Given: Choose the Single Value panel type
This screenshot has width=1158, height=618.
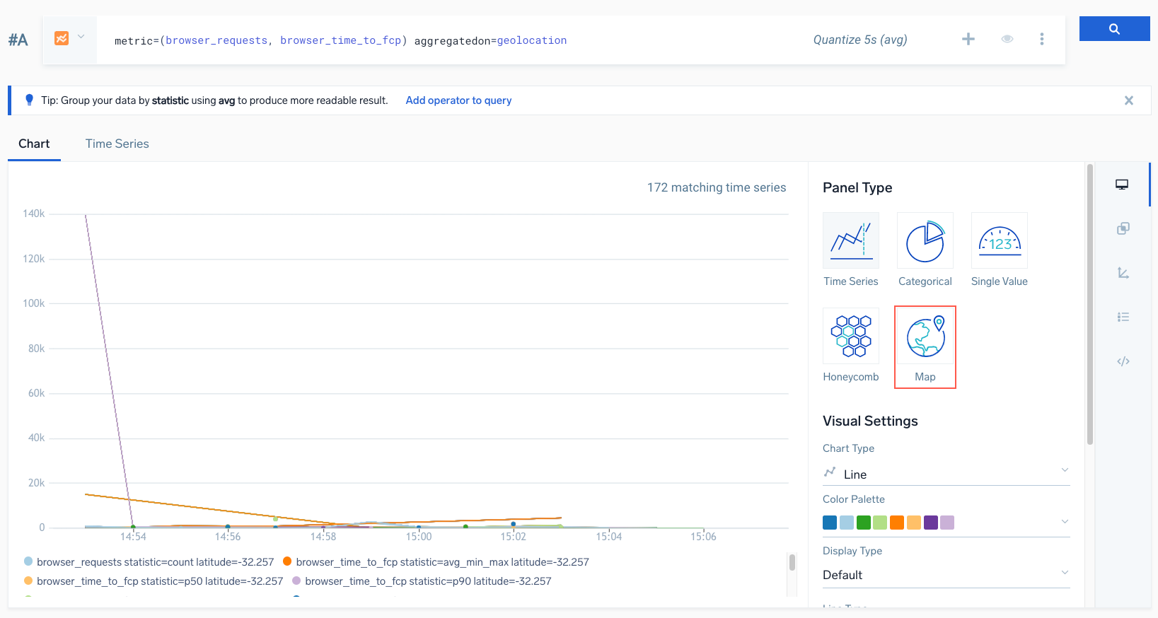Looking at the screenshot, I should [999, 242].
